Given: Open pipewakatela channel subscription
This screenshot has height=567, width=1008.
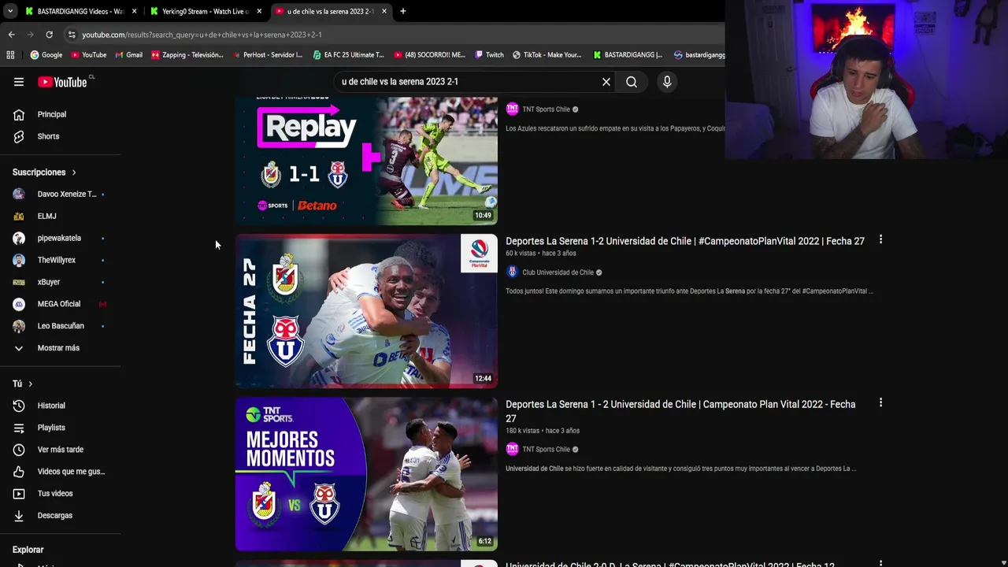Looking at the screenshot, I should pos(61,238).
